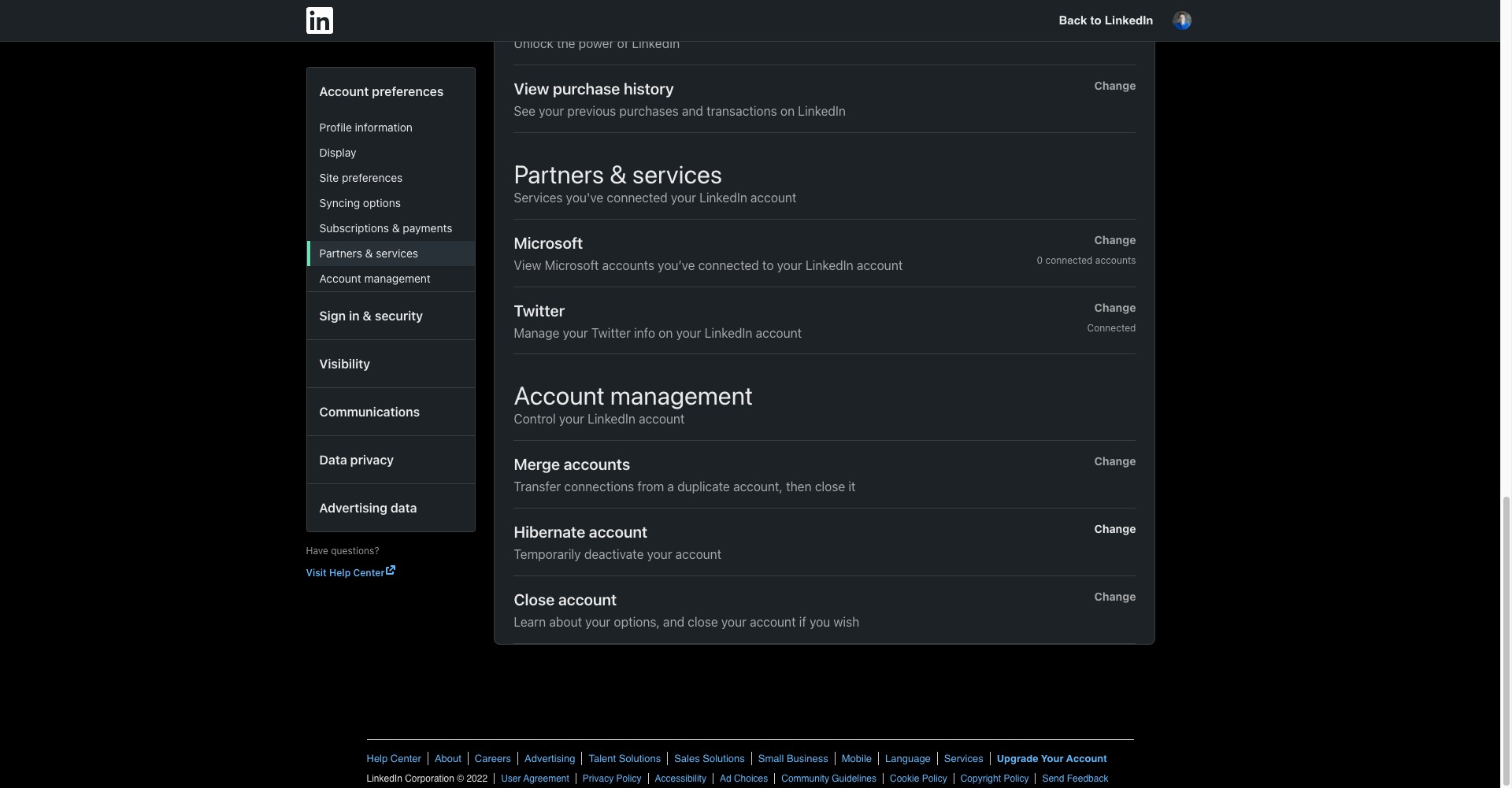Expand the Data privacy section

[356, 460]
